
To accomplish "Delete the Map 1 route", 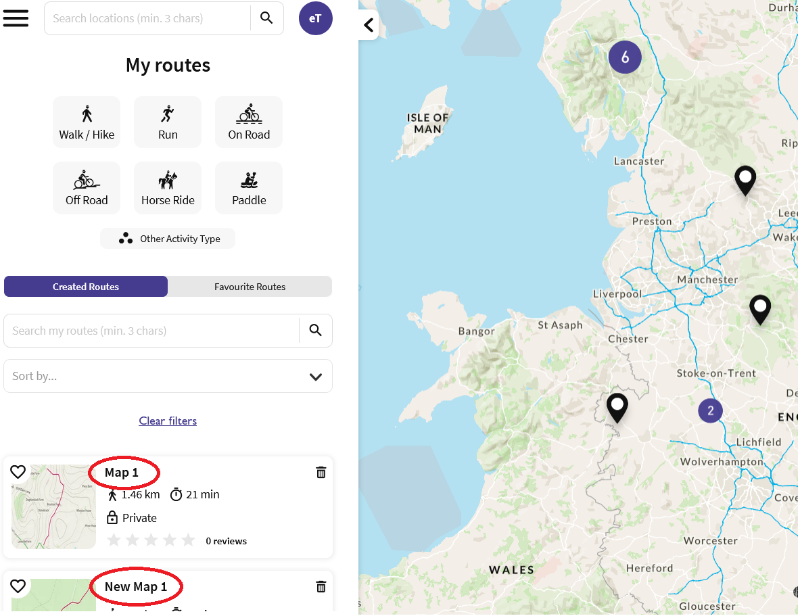I will click(x=321, y=472).
